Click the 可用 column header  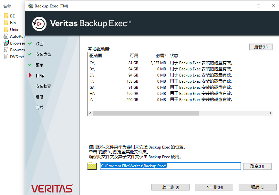point(123,56)
